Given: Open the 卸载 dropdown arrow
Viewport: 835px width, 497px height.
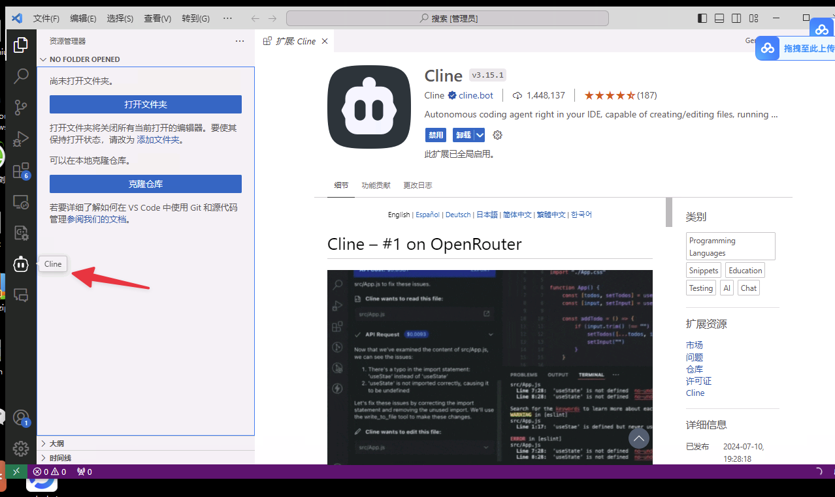Looking at the screenshot, I should pyautogui.click(x=480, y=135).
